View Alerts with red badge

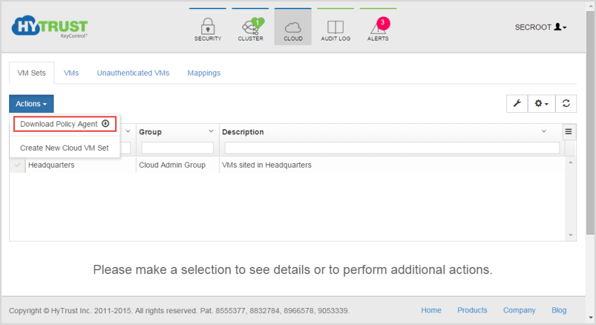click(378, 29)
